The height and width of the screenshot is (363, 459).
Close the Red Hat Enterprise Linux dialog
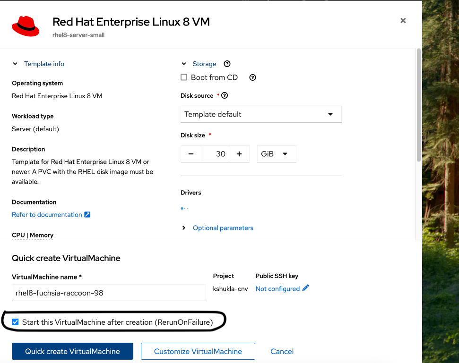(x=403, y=21)
